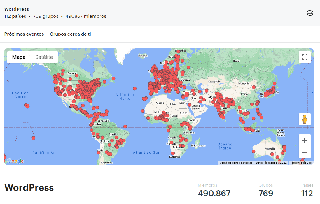Click the marker in the Pacífico Sur ocean
The image size is (320, 204).
[x=33, y=138]
